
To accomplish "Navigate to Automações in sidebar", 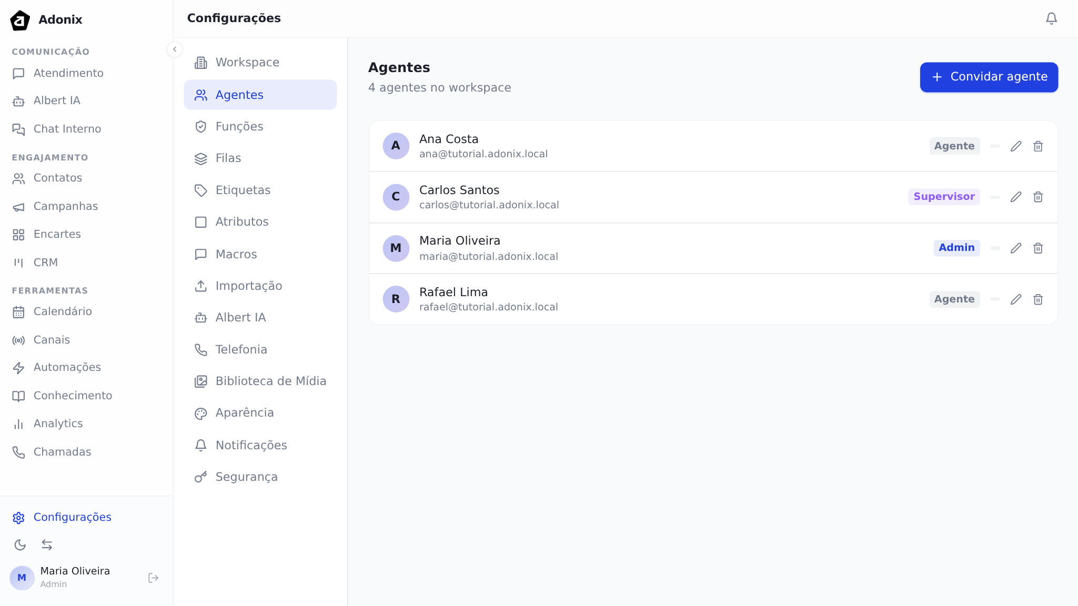I will [x=67, y=367].
